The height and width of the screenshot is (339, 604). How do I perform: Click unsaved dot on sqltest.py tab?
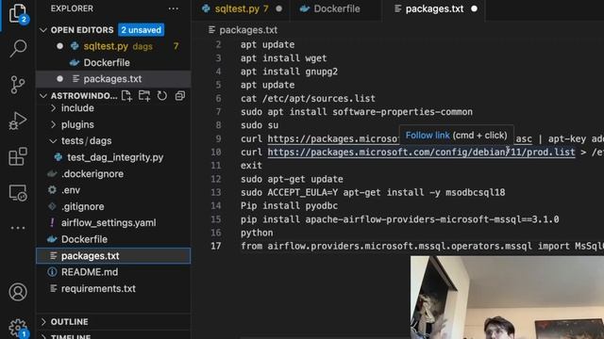(x=279, y=8)
